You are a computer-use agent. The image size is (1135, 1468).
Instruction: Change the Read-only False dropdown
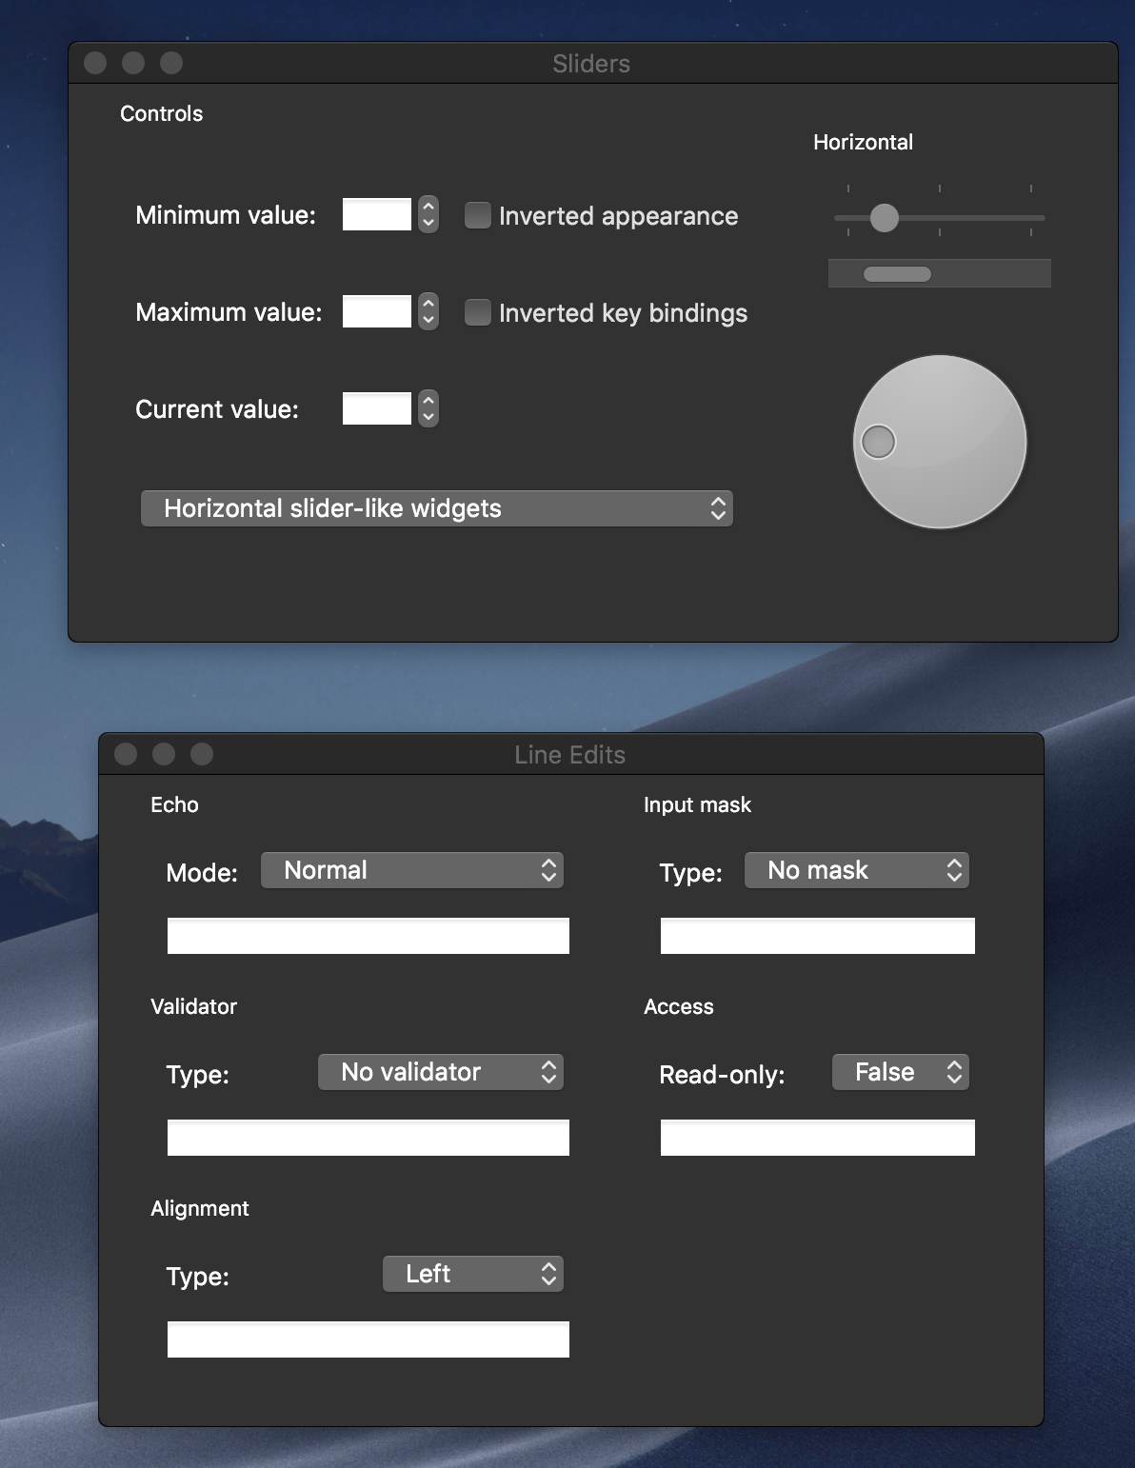tap(899, 1072)
